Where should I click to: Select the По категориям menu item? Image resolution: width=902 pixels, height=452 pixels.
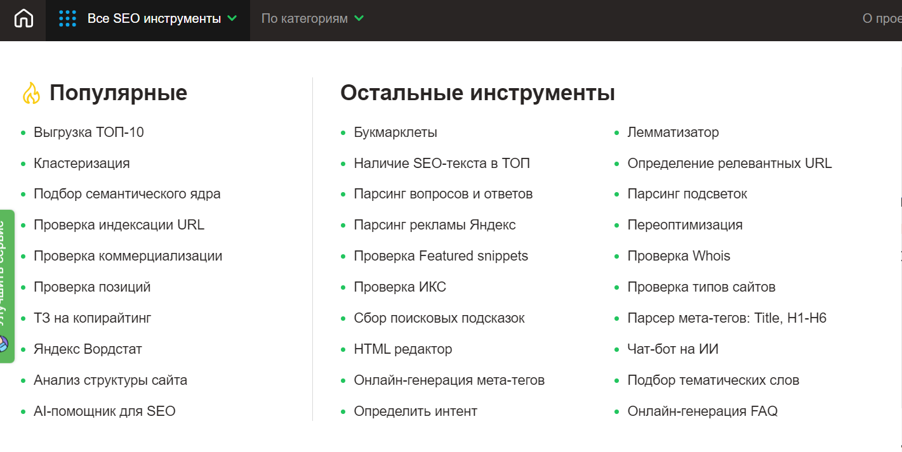(x=305, y=19)
